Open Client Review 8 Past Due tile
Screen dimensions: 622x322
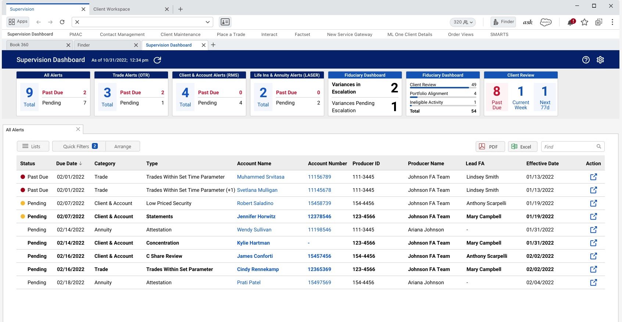click(497, 97)
